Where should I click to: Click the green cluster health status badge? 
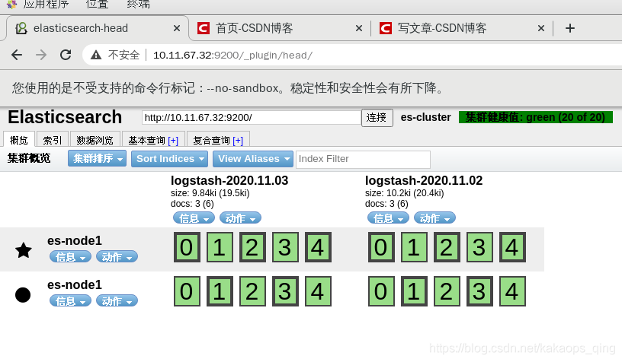536,117
